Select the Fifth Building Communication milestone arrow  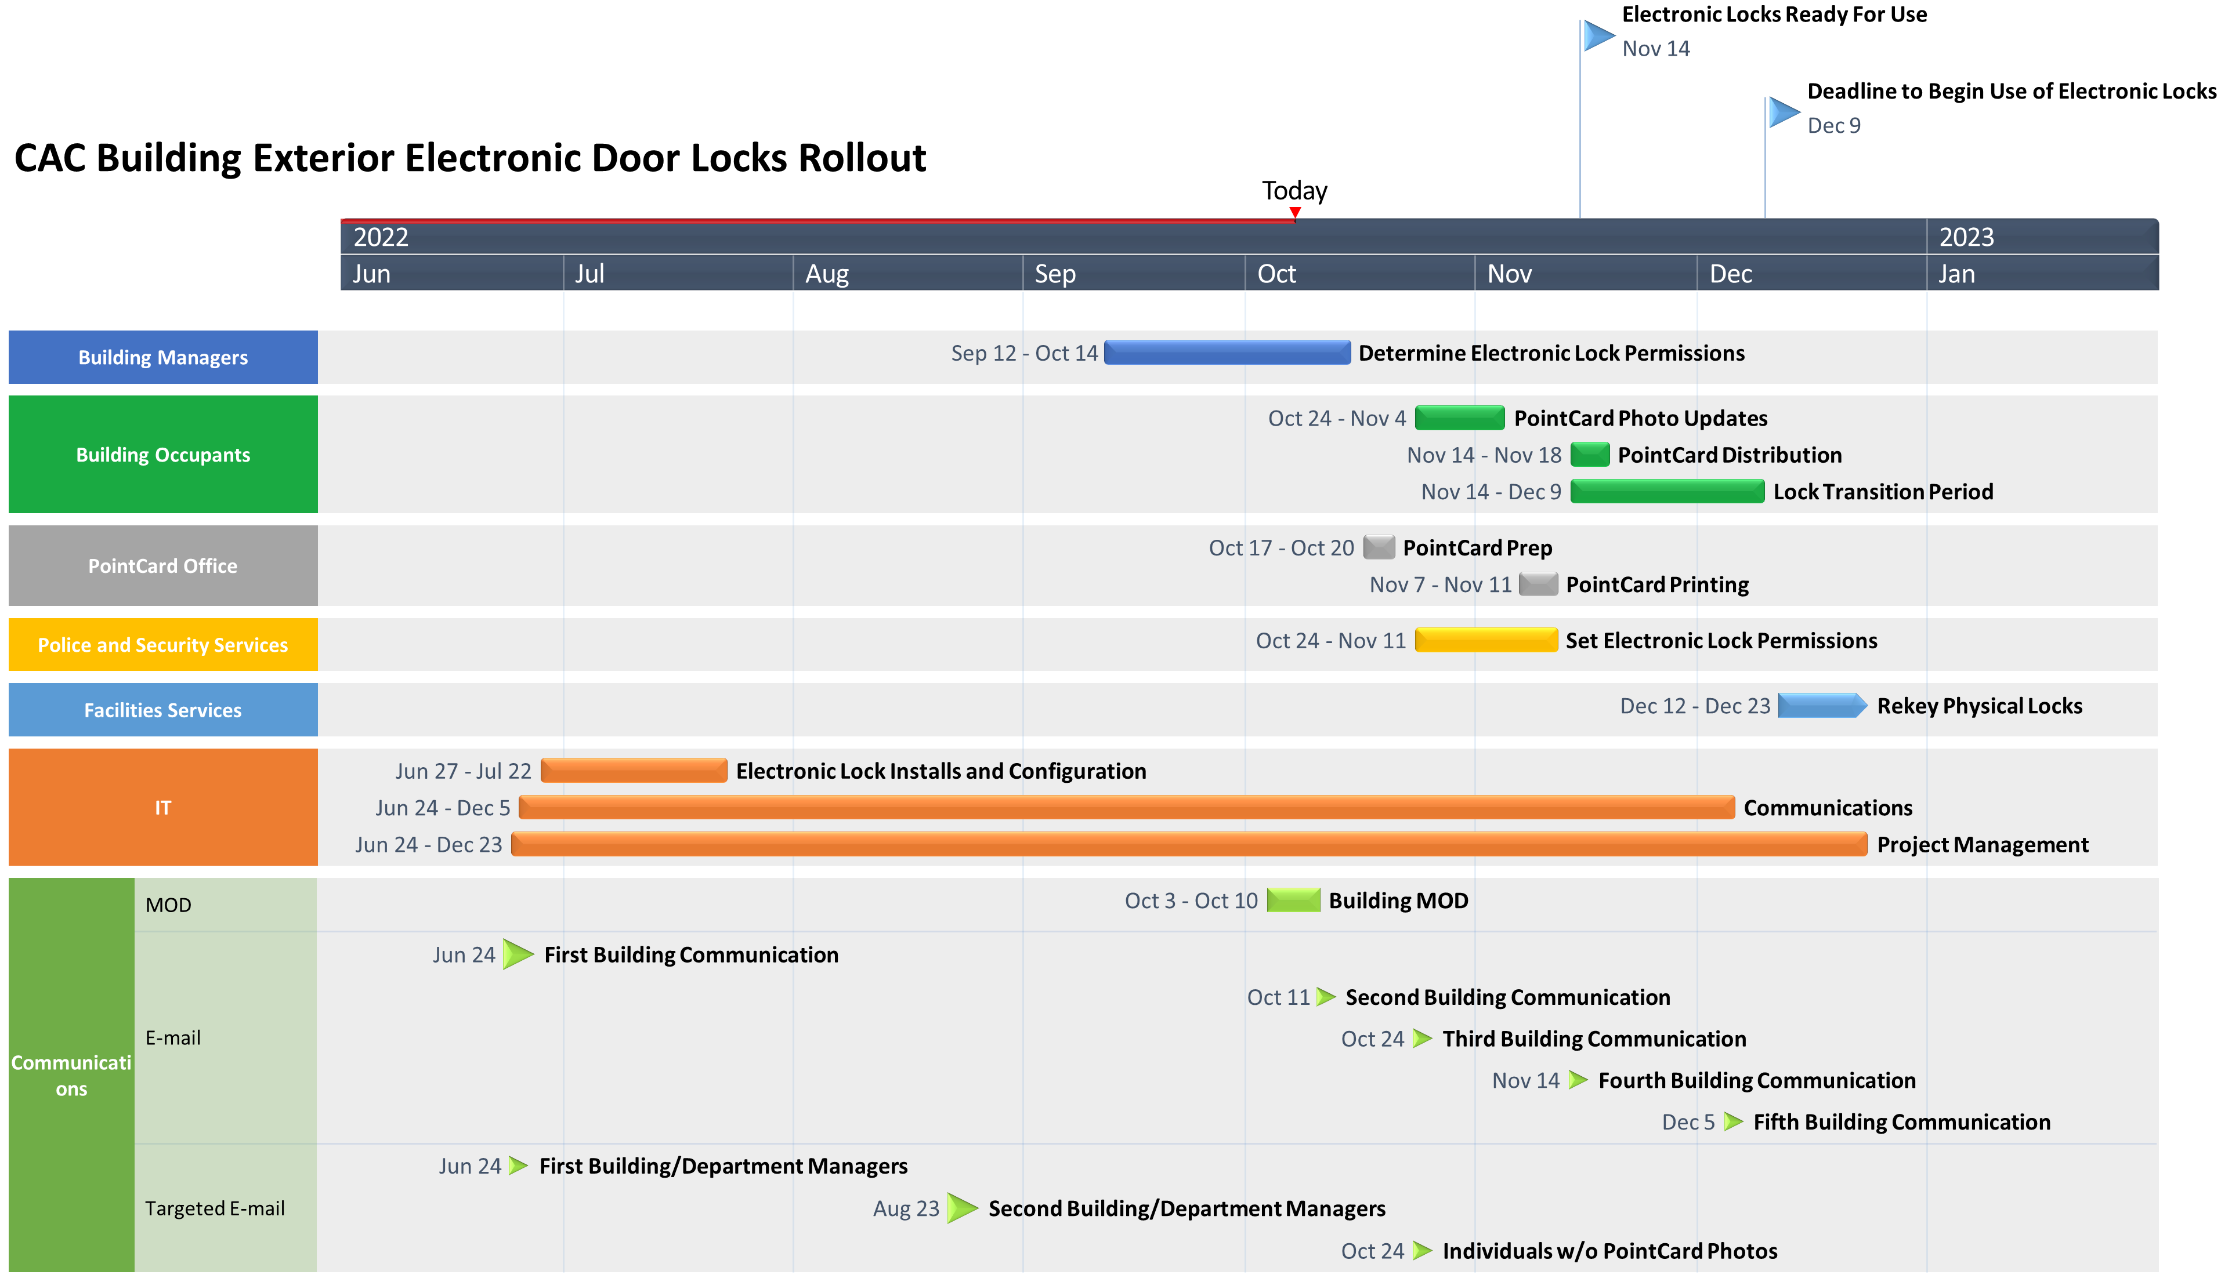[x=1732, y=1122]
